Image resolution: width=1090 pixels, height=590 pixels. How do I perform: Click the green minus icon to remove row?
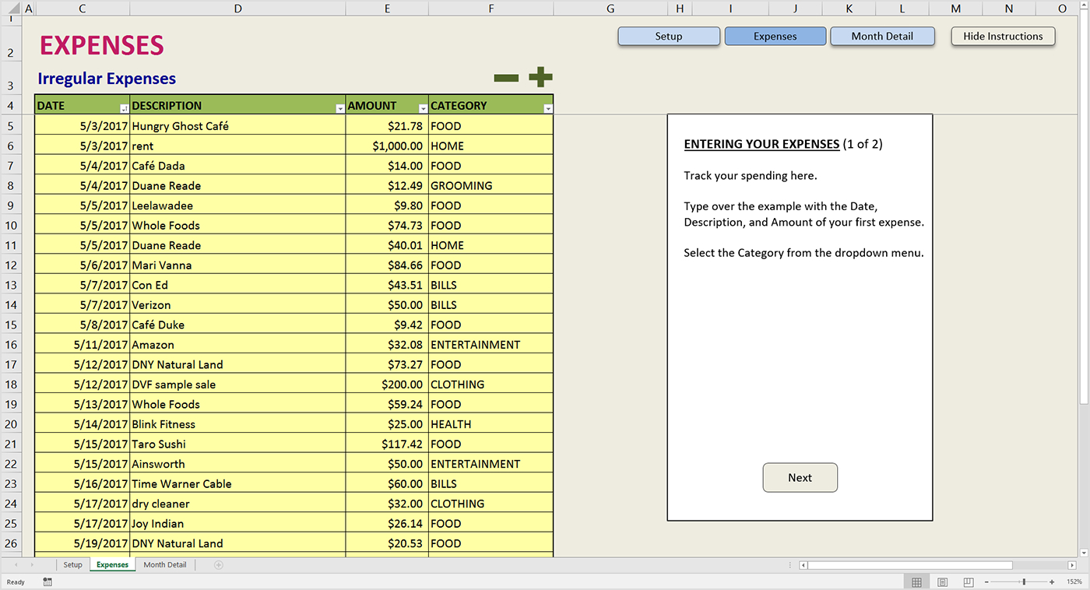[506, 78]
